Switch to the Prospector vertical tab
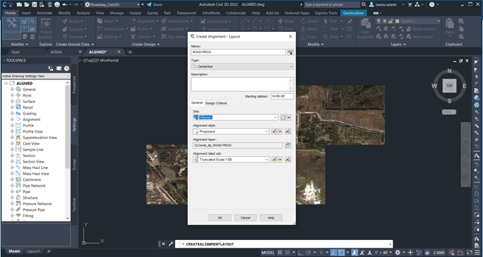This screenshot has width=483, height=257. [x=74, y=84]
